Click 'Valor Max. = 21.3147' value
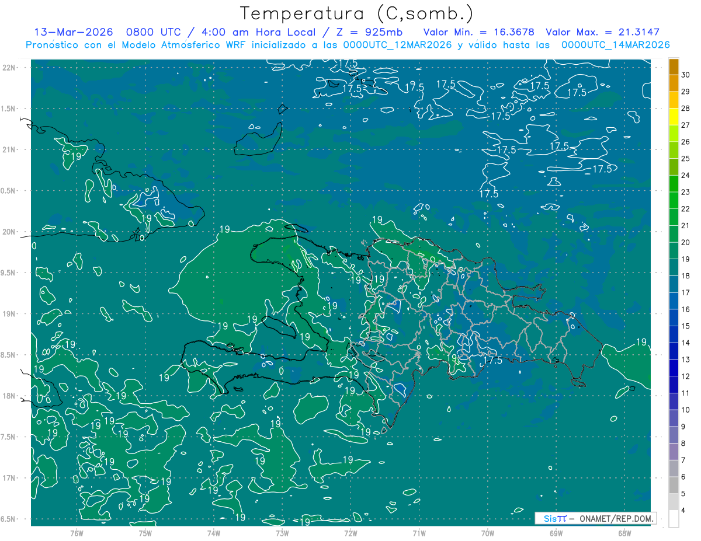701x541 pixels. [x=603, y=32]
